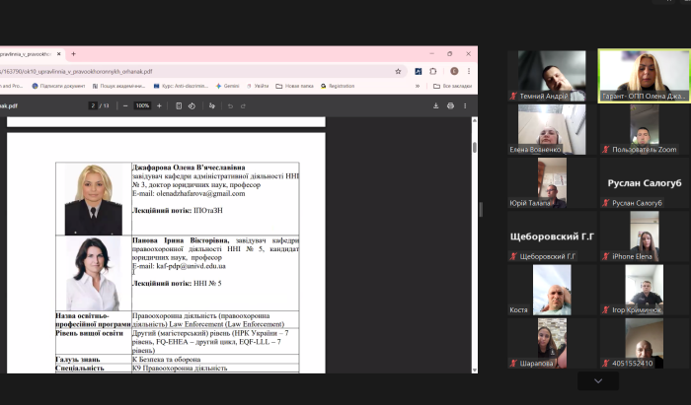
Task: Click the browser address bar URL
Action: (197, 71)
